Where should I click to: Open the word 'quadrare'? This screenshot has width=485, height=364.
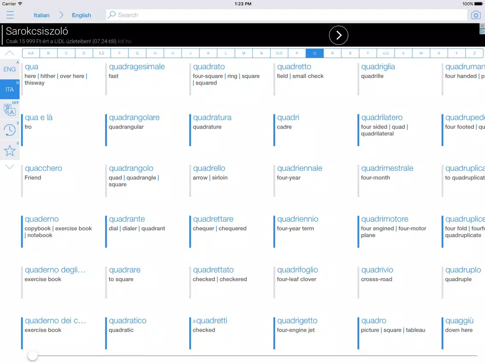coord(125,270)
